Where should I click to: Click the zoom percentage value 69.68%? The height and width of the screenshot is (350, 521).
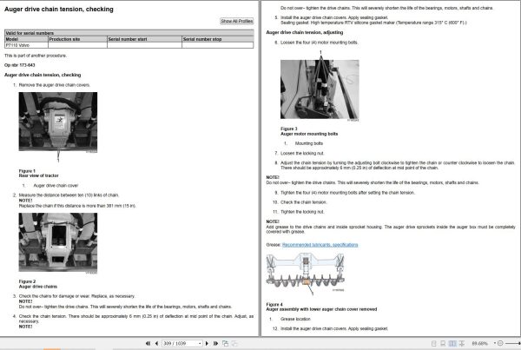click(x=480, y=343)
